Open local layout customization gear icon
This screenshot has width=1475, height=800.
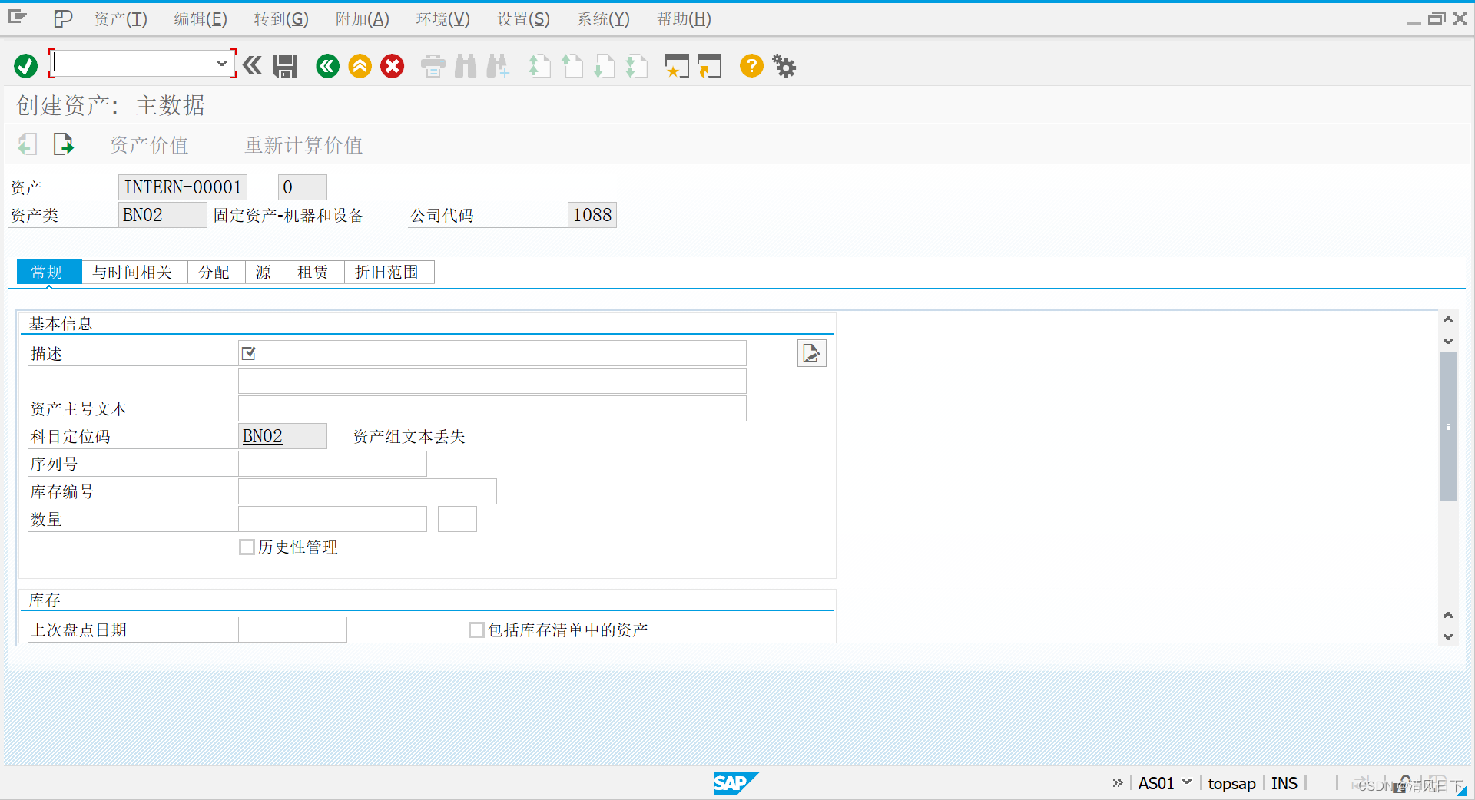coord(784,66)
